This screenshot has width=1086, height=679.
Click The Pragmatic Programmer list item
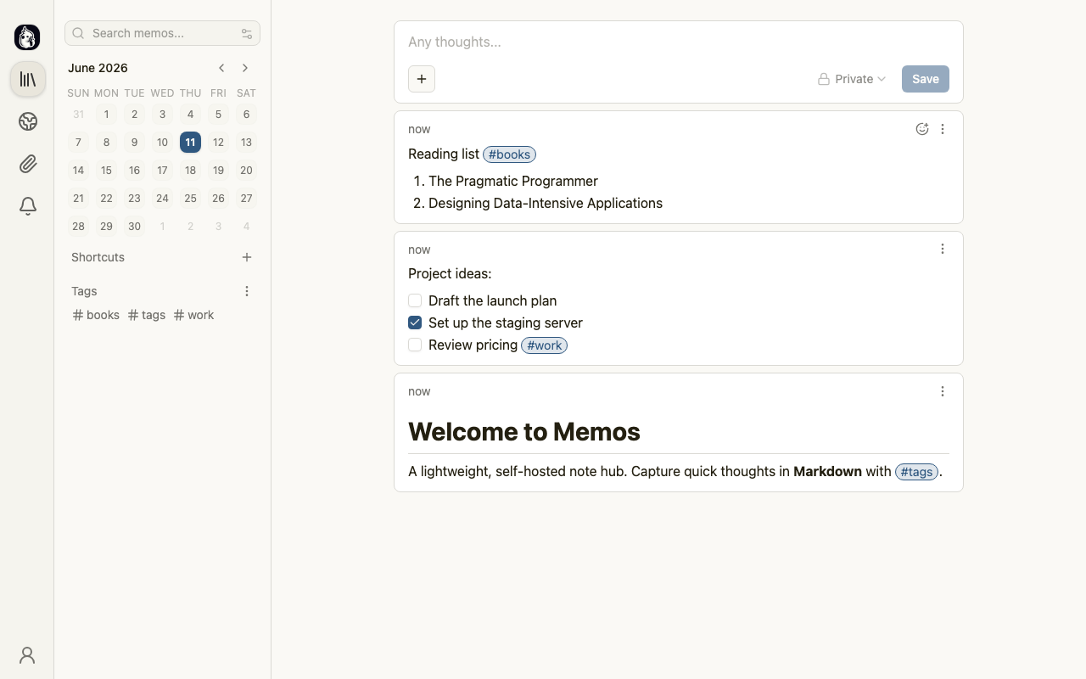pyautogui.click(x=513, y=181)
